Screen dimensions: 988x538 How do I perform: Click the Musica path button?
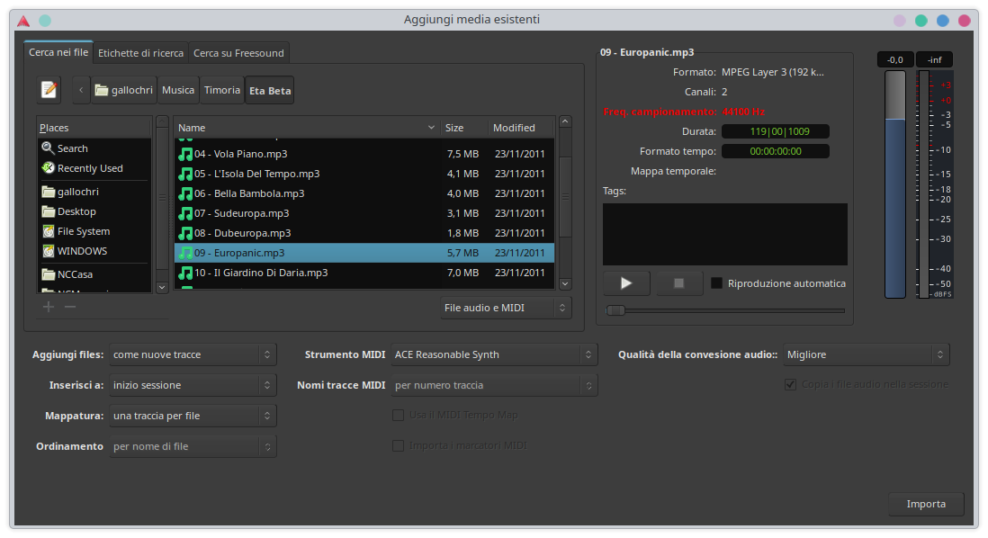178,90
